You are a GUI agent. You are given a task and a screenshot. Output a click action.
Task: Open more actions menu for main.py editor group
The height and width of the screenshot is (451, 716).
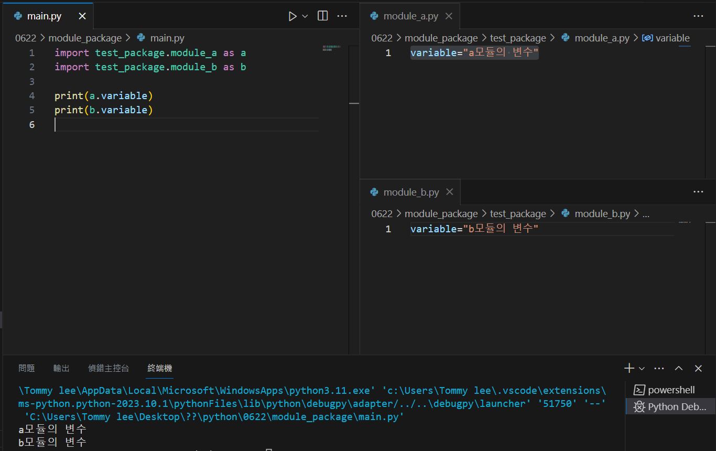point(342,16)
